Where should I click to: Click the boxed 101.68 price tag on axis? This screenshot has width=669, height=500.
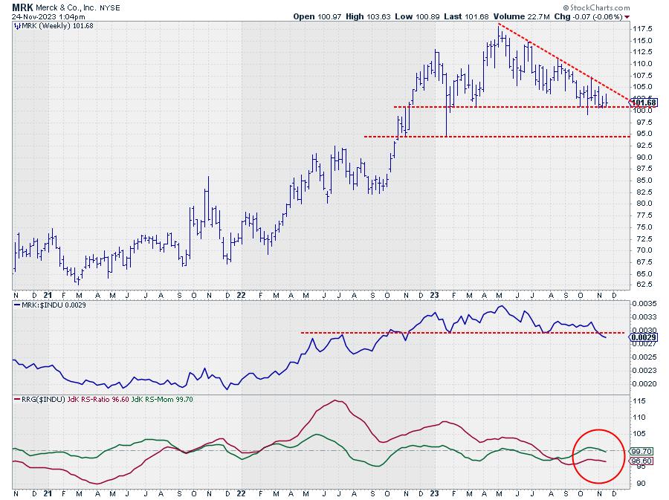[x=644, y=103]
